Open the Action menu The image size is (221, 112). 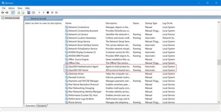pos(11,8)
